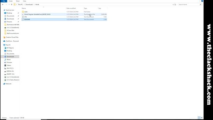This screenshot has height=120, width=213.
Task: Click Downloads in the address bar
Action: pyautogui.click(x=29, y=4)
